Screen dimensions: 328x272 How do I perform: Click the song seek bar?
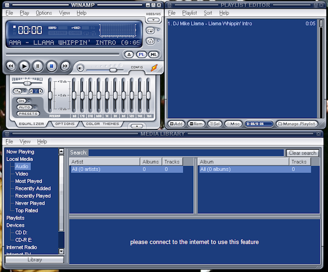(62, 54)
